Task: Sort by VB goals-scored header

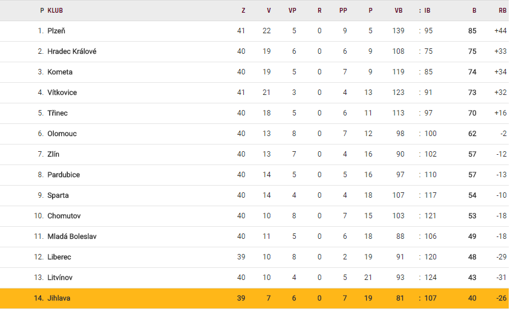Action: tap(399, 10)
